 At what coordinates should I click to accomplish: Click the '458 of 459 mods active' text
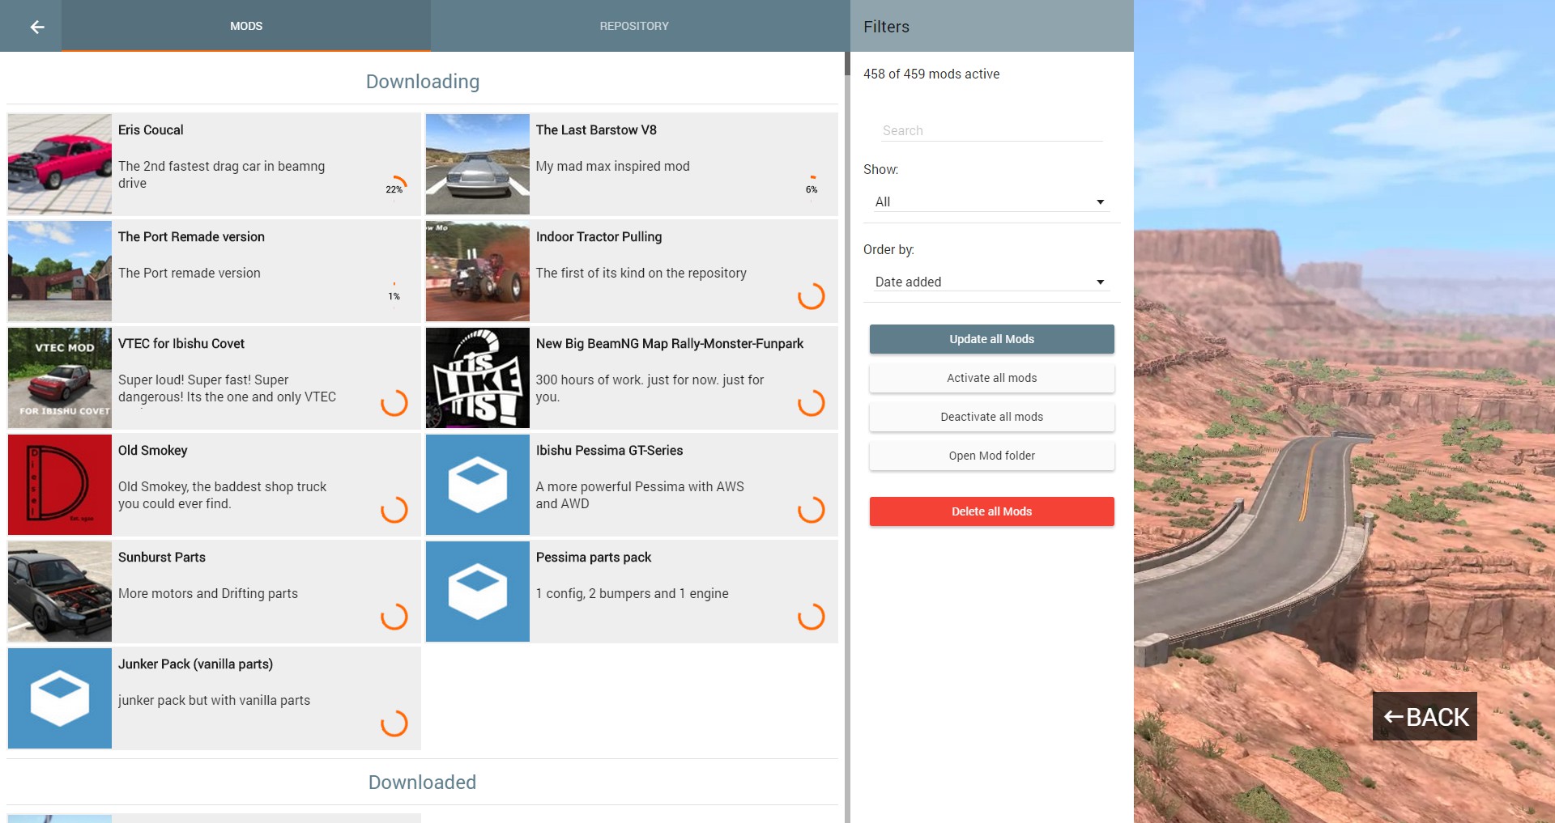point(931,74)
